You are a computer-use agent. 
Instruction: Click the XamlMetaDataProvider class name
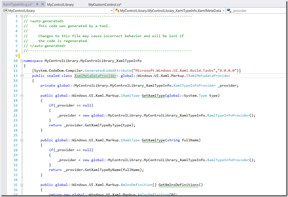[95, 75]
